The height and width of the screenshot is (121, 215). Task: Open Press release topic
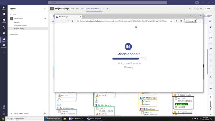point(185,112)
